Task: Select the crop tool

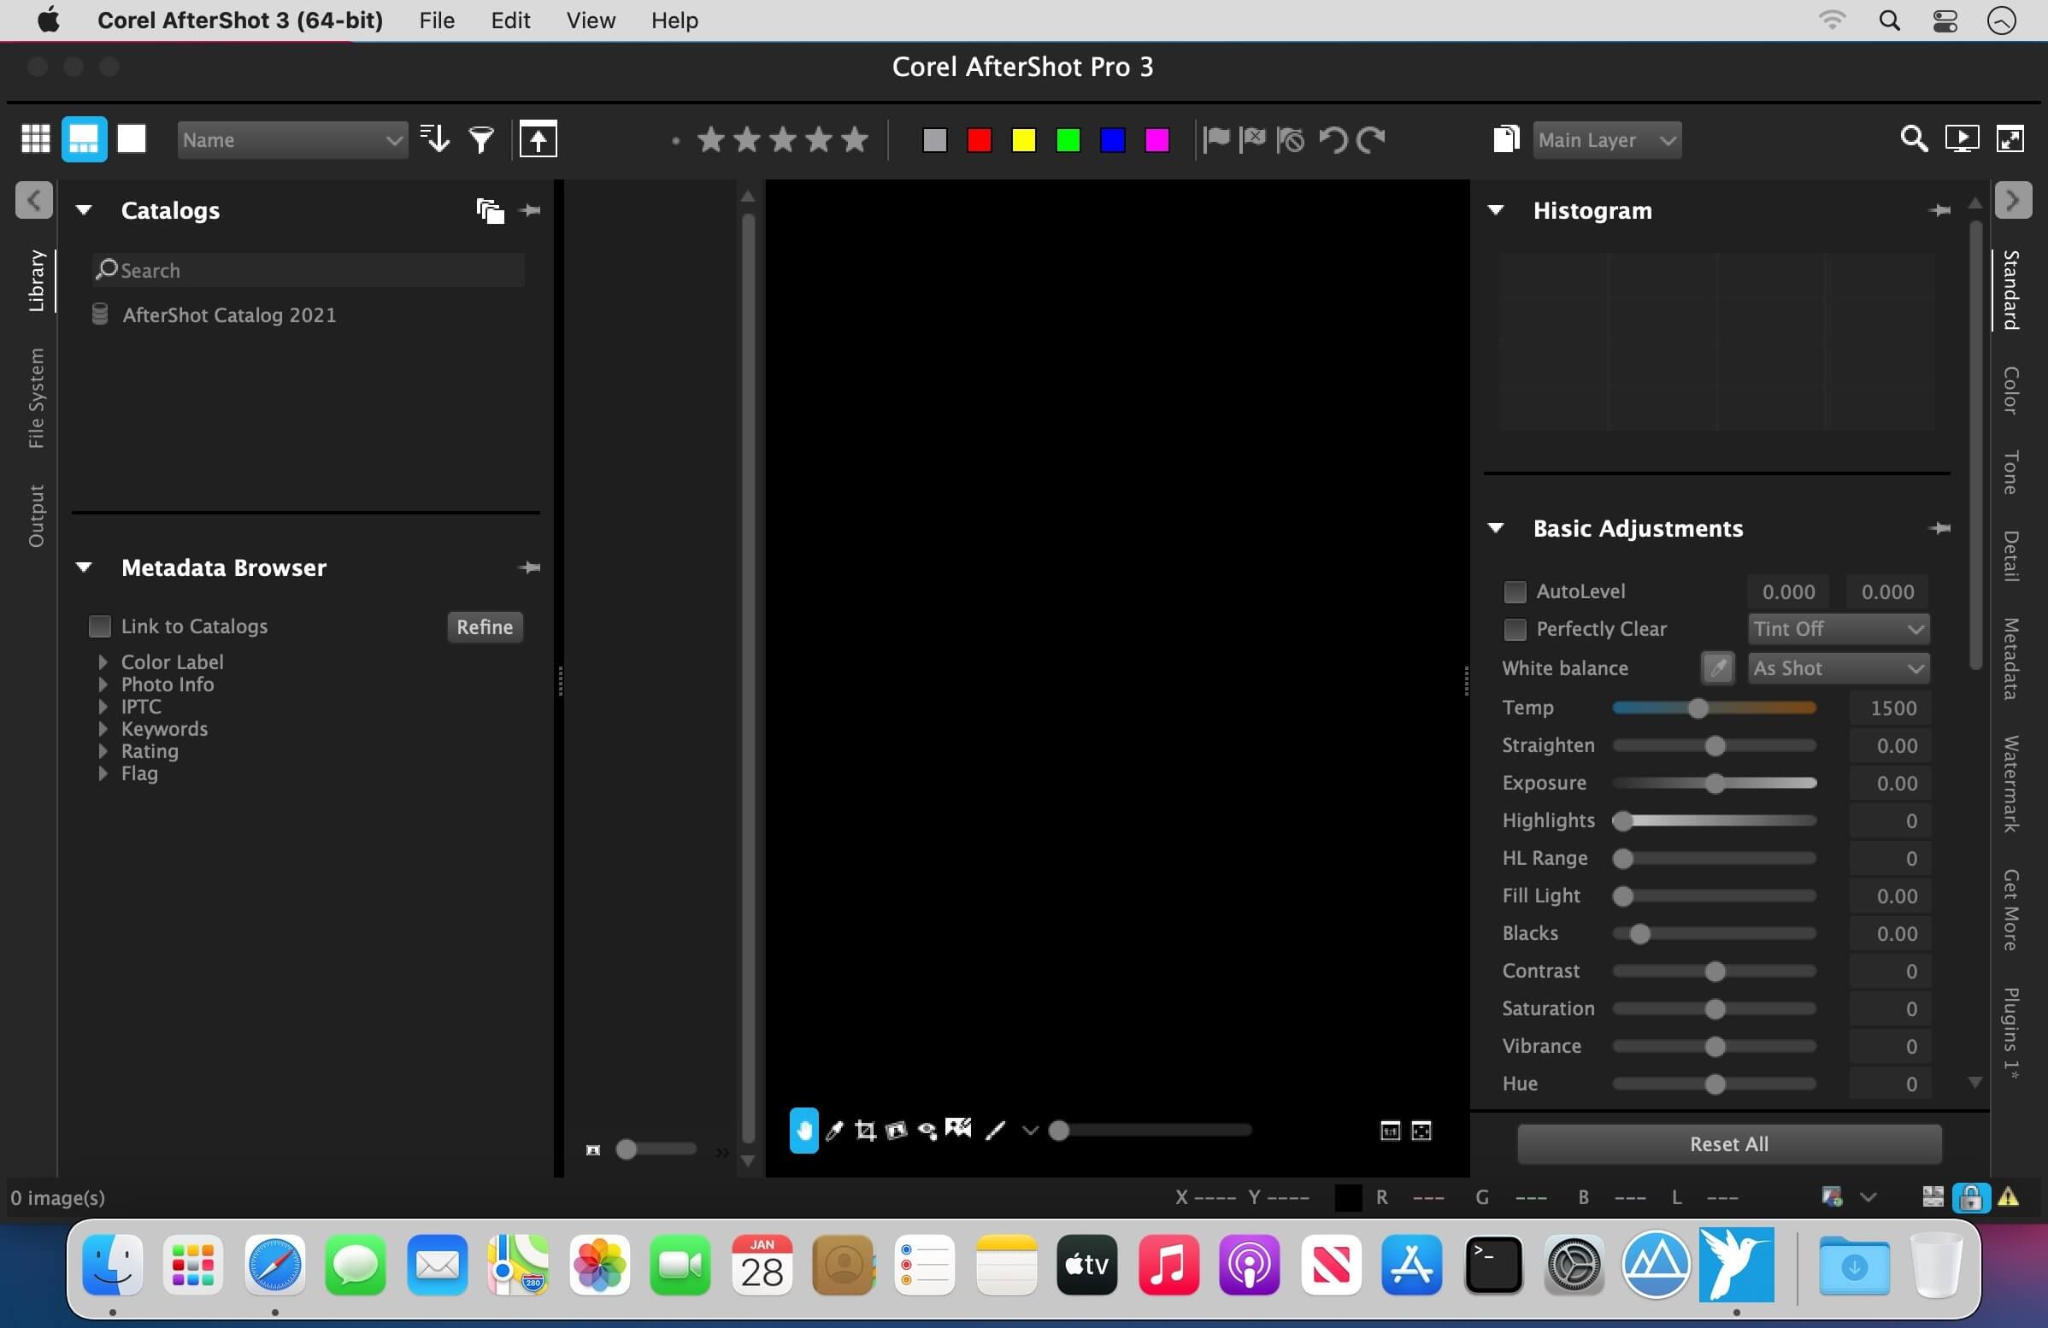Action: 865,1131
